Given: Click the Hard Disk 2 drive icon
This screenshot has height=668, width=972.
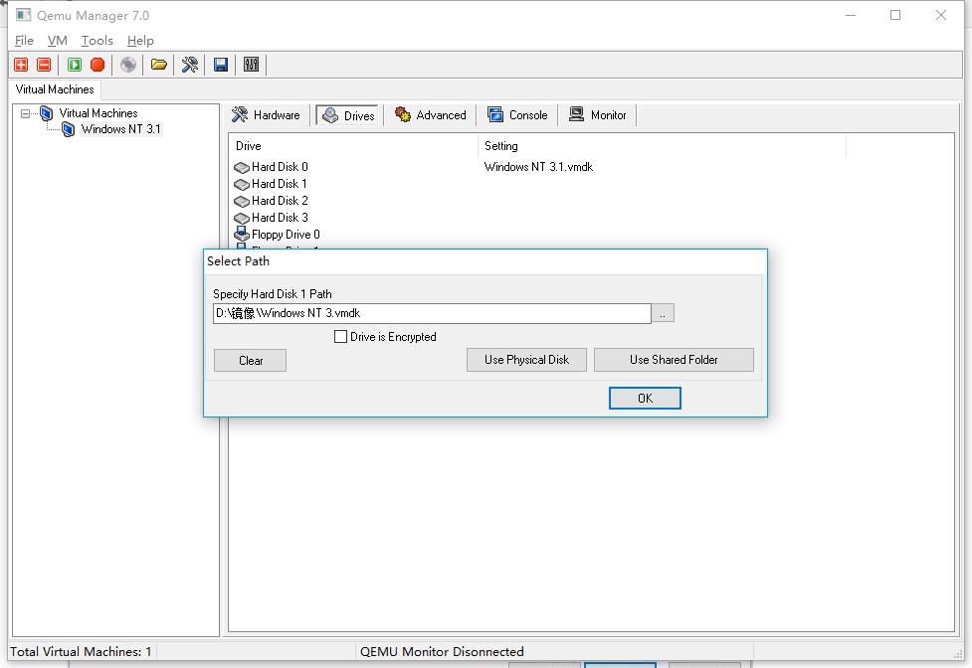Looking at the screenshot, I should click(x=242, y=201).
